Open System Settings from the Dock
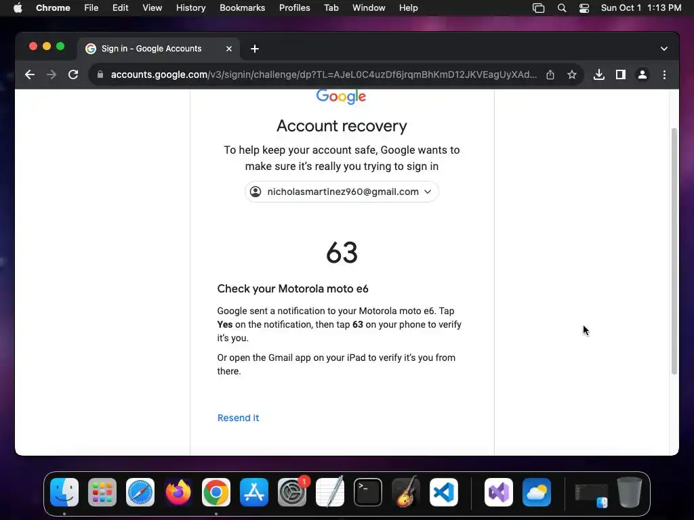 pos(292,492)
